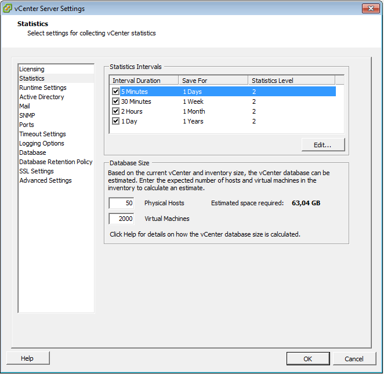Click Cancel to discard changes
This screenshot has height=374, width=384.
click(354, 359)
